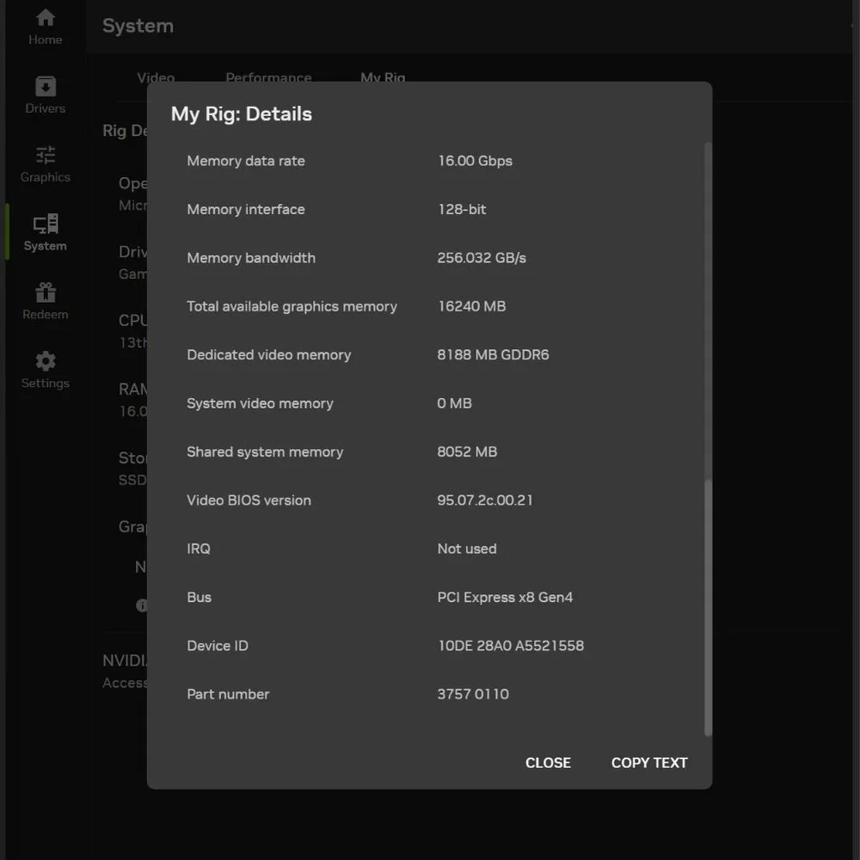The width and height of the screenshot is (860, 860).
Task: Click the 'Device ID' label
Action: [x=218, y=646]
